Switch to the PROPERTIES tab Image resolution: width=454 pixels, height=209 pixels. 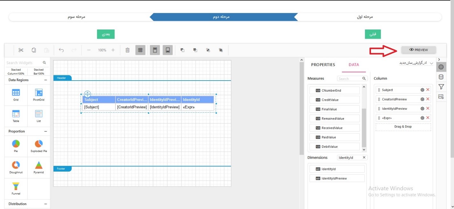point(323,65)
